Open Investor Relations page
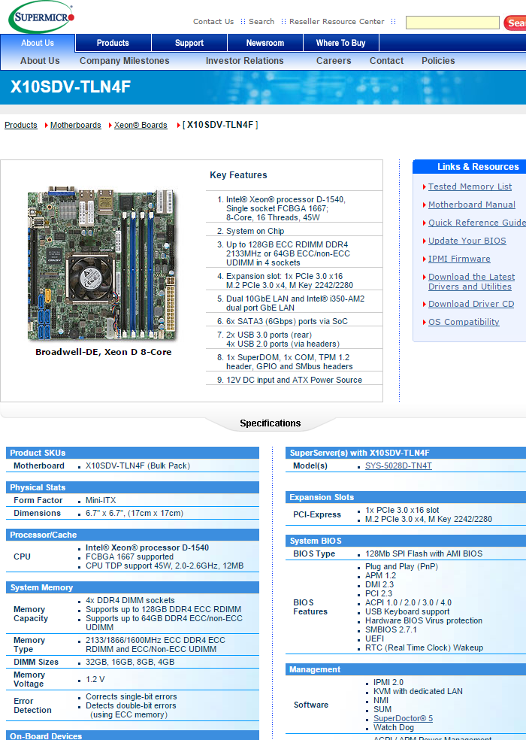This screenshot has width=526, height=740. [244, 61]
